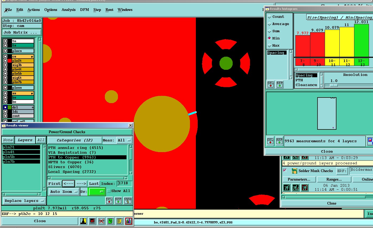373x228 pixels.
Task: Toggle the Solder Mask Checks checkbox
Action: [x=285, y=170]
